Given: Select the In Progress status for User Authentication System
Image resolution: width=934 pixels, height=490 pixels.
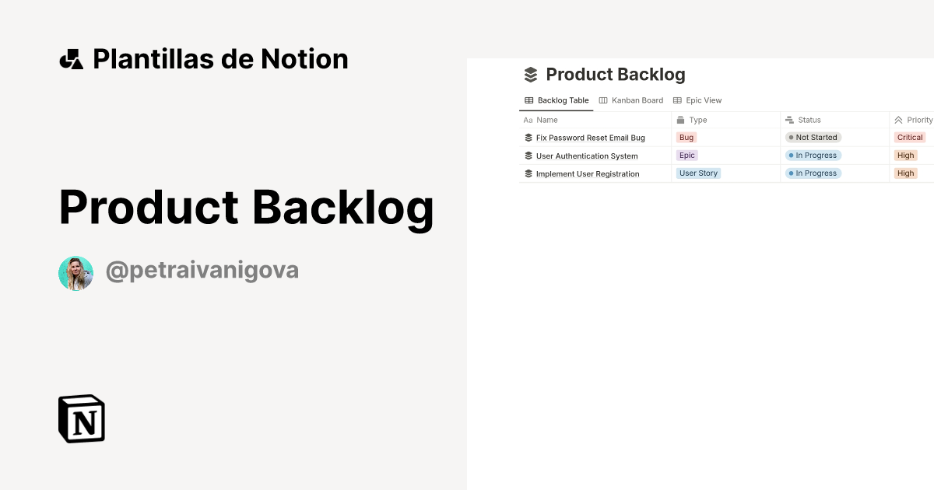Looking at the screenshot, I should pos(813,155).
